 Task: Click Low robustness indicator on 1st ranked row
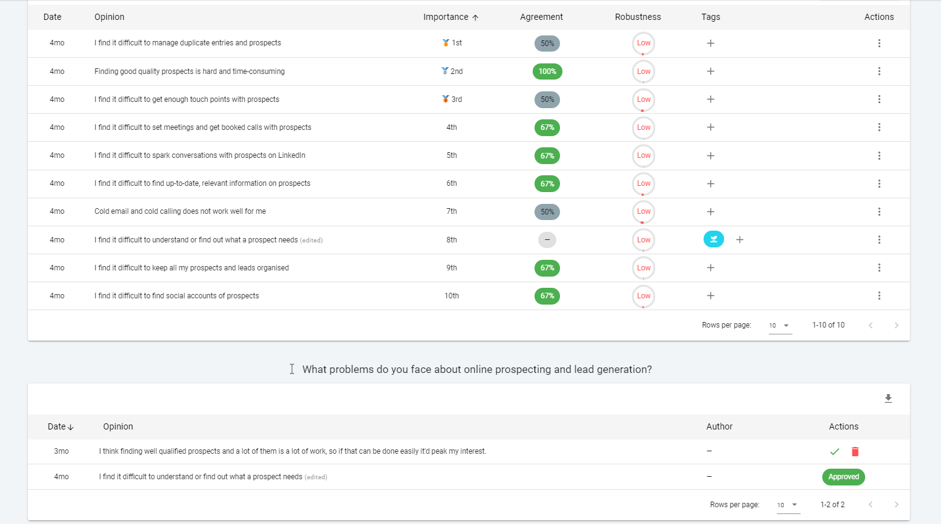(x=643, y=43)
